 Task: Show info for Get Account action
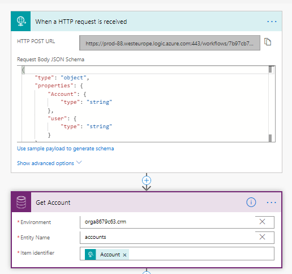tap(251, 203)
